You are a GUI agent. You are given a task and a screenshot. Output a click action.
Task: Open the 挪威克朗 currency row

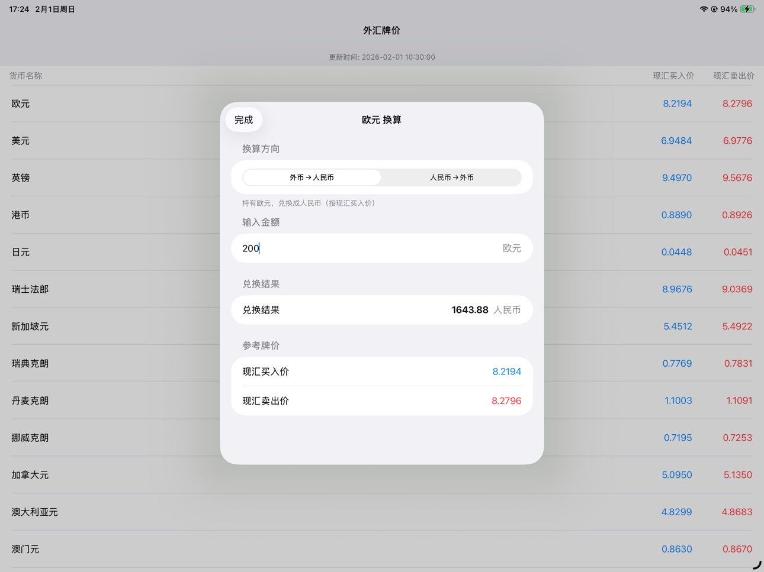pyautogui.click(x=382, y=438)
